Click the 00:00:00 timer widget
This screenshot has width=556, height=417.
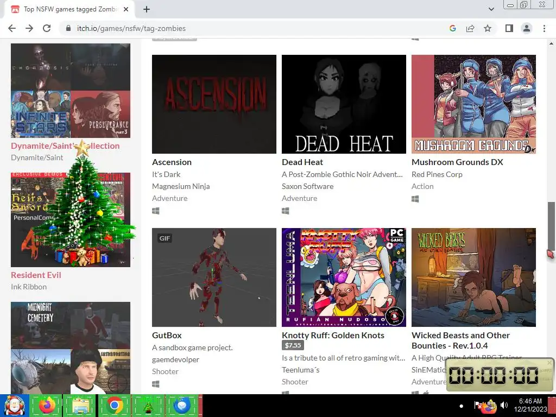[x=500, y=375]
